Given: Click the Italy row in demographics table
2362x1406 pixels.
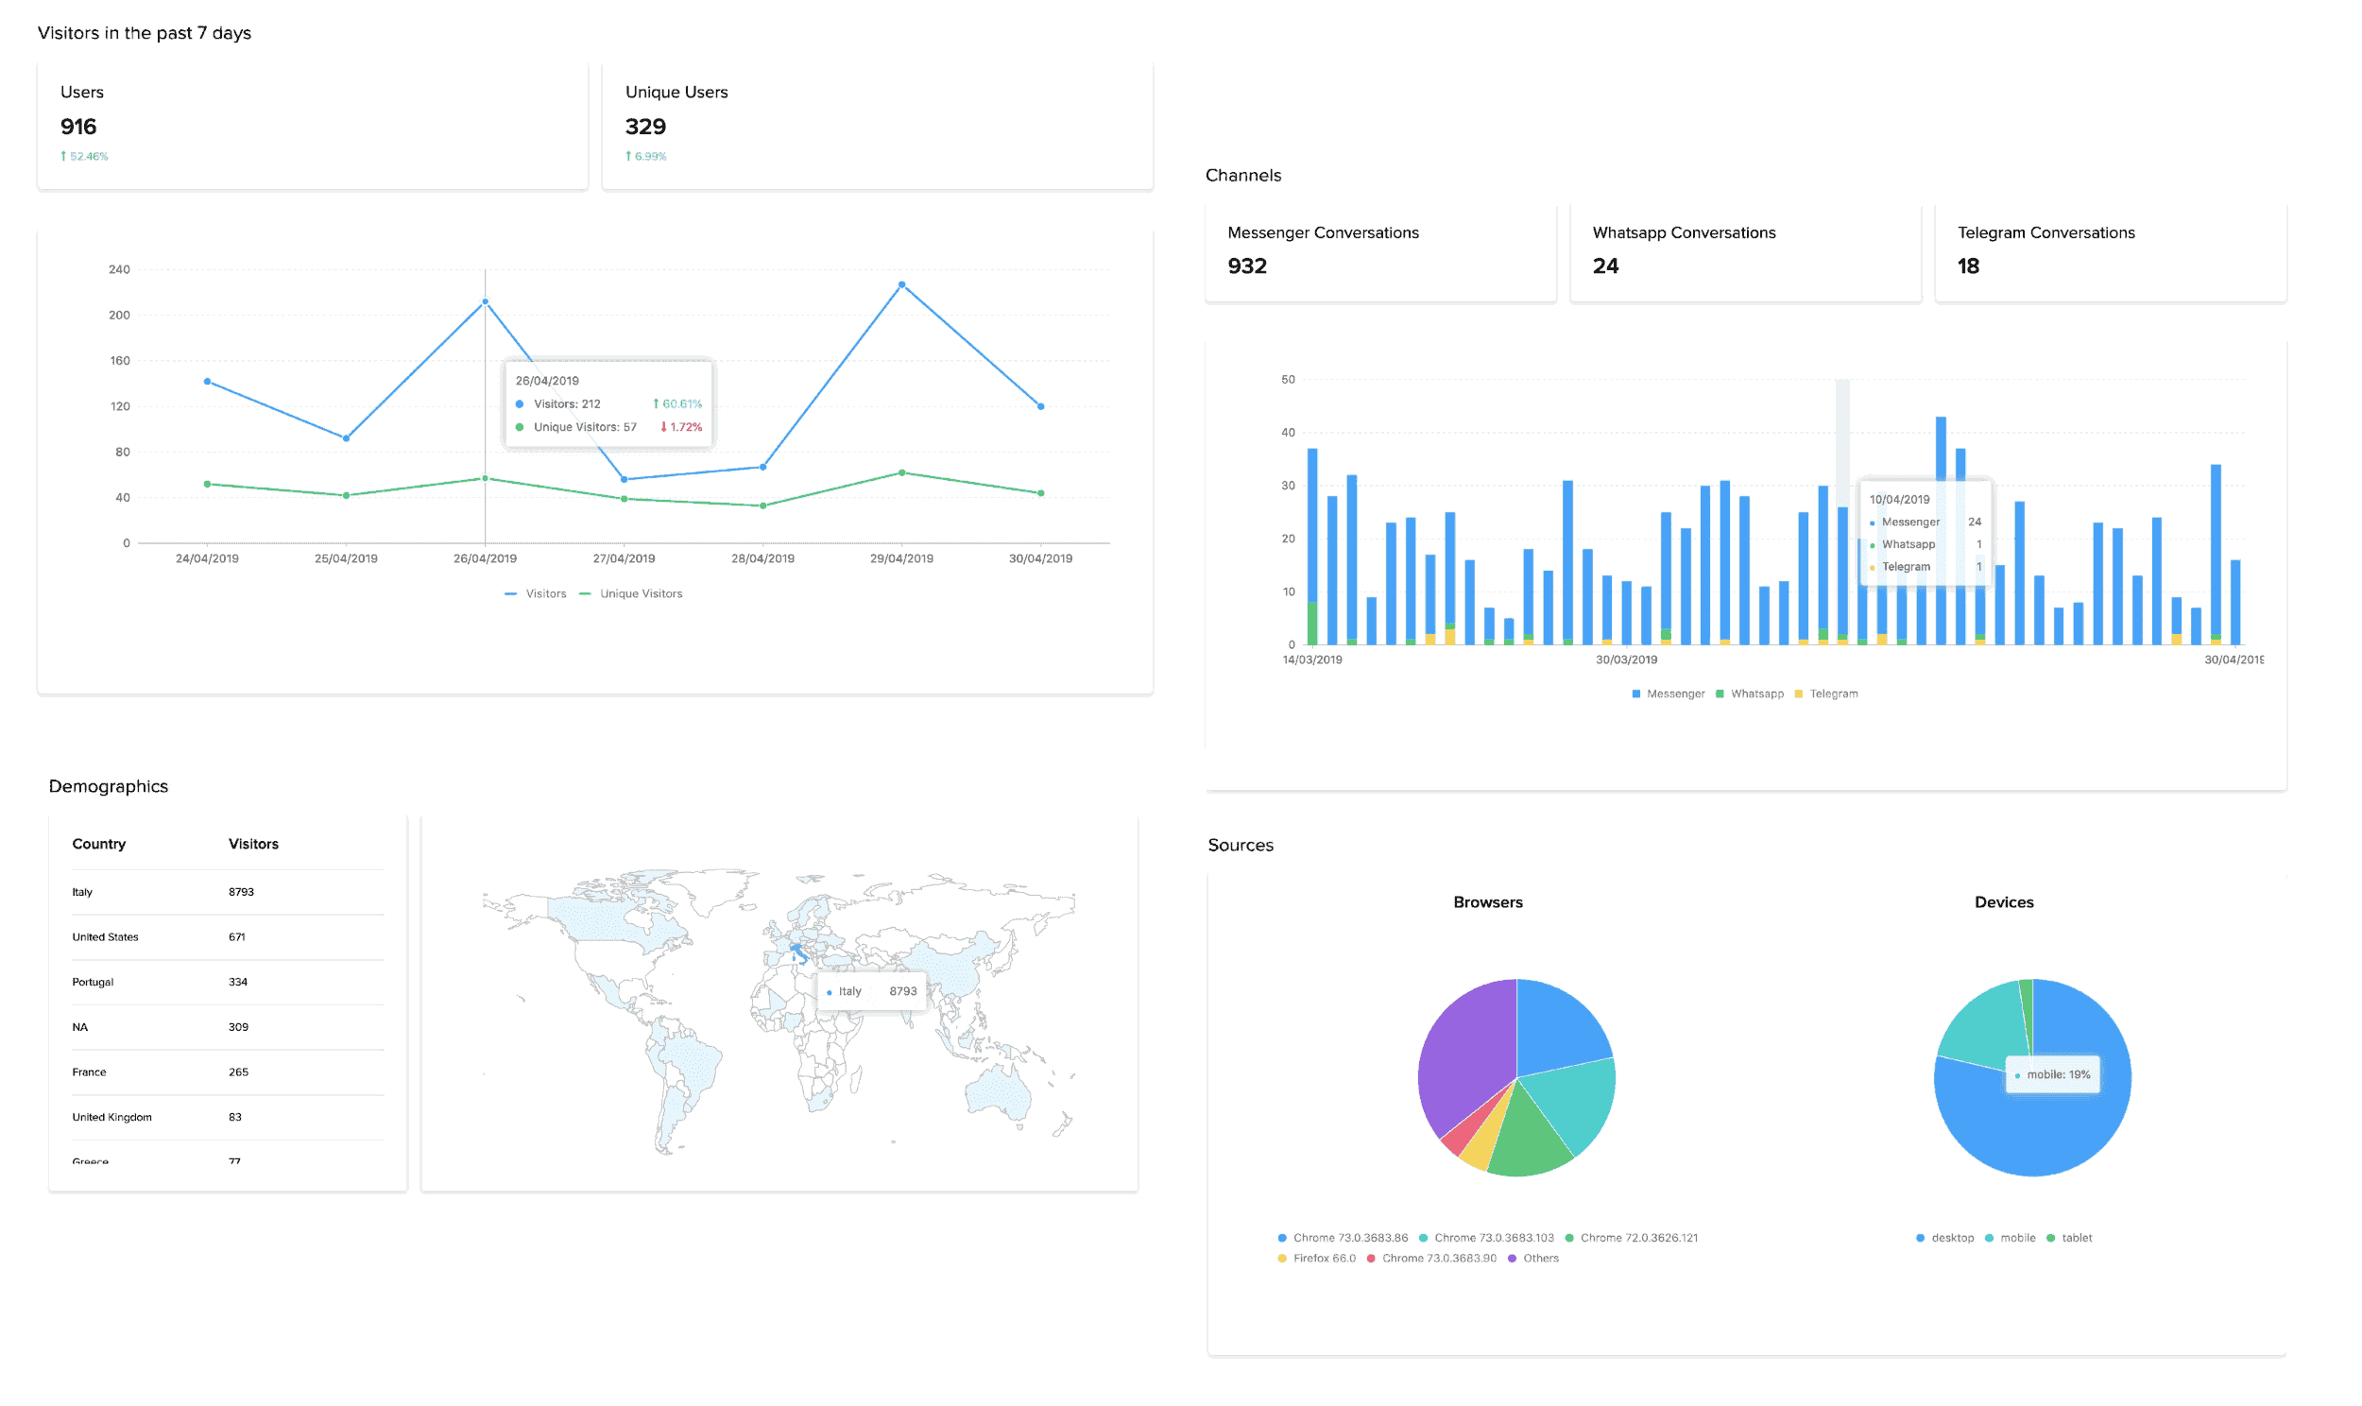Looking at the screenshot, I should (x=217, y=890).
